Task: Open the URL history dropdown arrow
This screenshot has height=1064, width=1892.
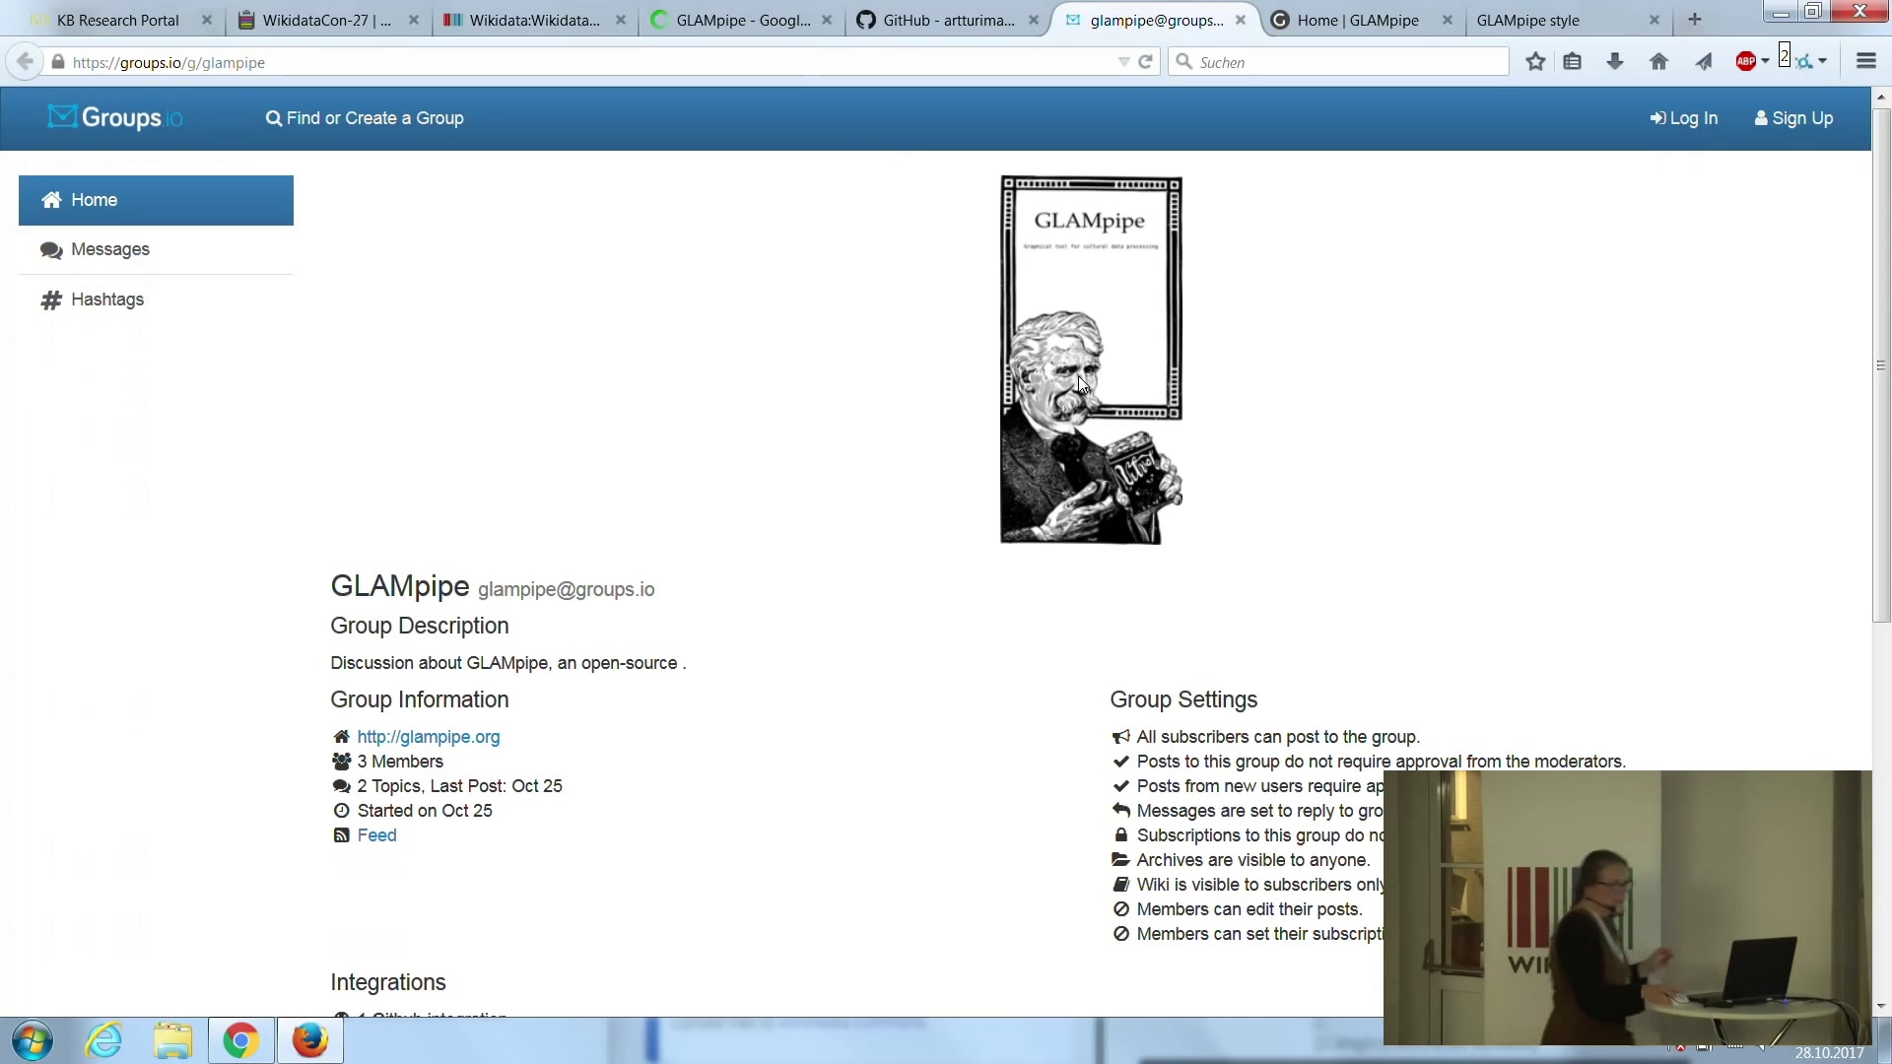Action: [1123, 62]
